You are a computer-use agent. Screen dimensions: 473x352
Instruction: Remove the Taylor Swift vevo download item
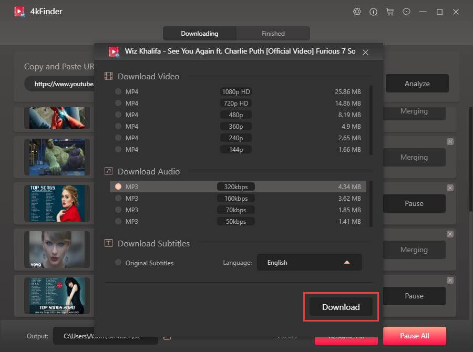click(x=450, y=234)
